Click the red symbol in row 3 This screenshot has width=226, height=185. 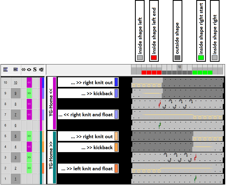(195, 157)
